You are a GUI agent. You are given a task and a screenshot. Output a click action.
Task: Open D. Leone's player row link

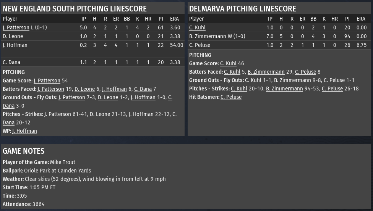click(13, 36)
